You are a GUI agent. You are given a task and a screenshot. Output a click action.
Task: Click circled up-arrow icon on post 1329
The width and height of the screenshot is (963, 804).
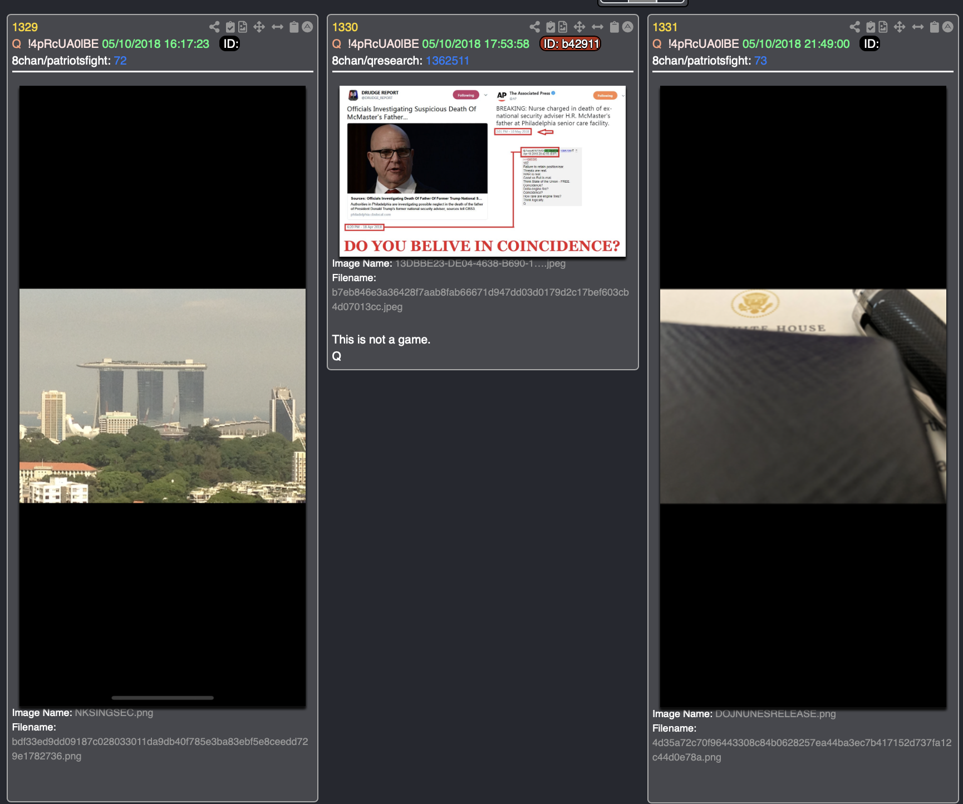pyautogui.click(x=307, y=27)
